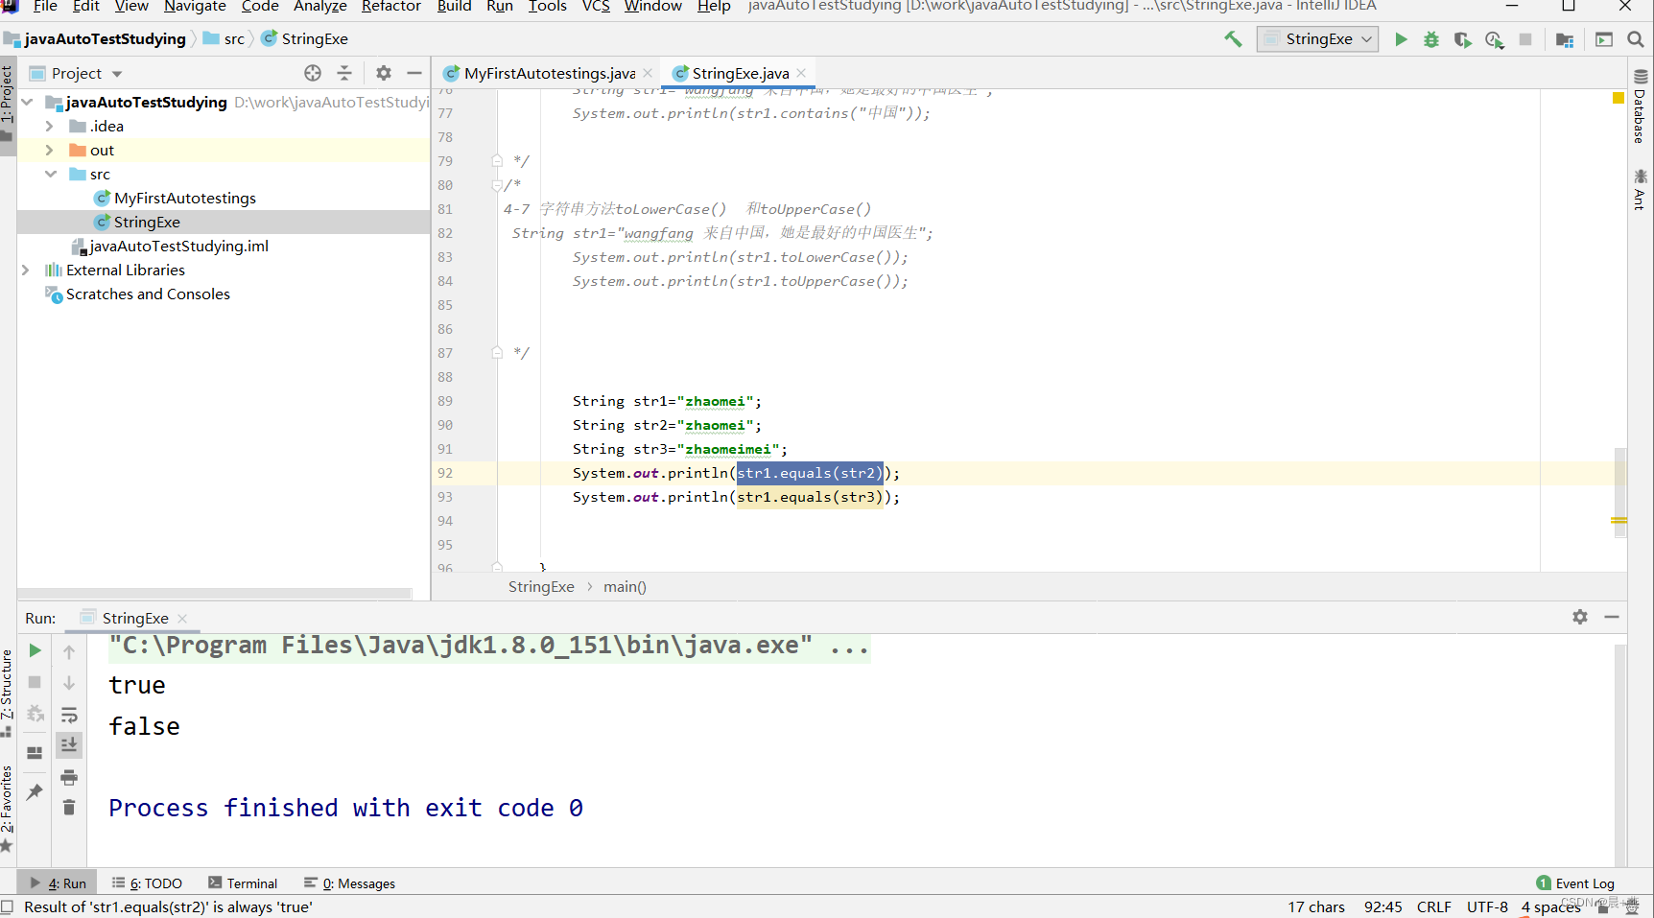The width and height of the screenshot is (1654, 918).
Task: Expand the out folder
Action: click(x=49, y=150)
